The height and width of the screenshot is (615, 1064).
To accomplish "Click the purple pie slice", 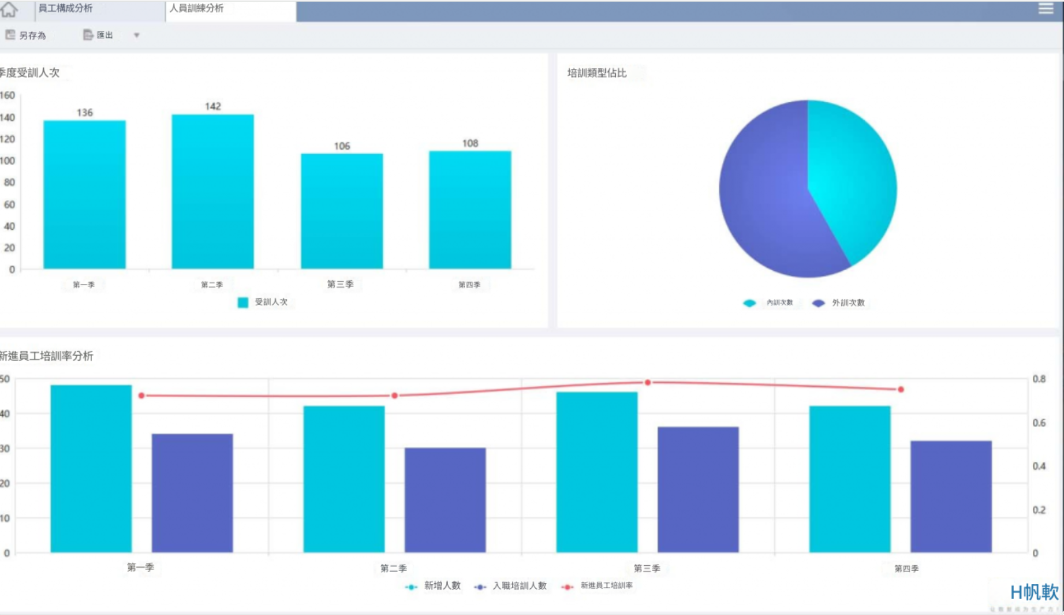I will [766, 208].
